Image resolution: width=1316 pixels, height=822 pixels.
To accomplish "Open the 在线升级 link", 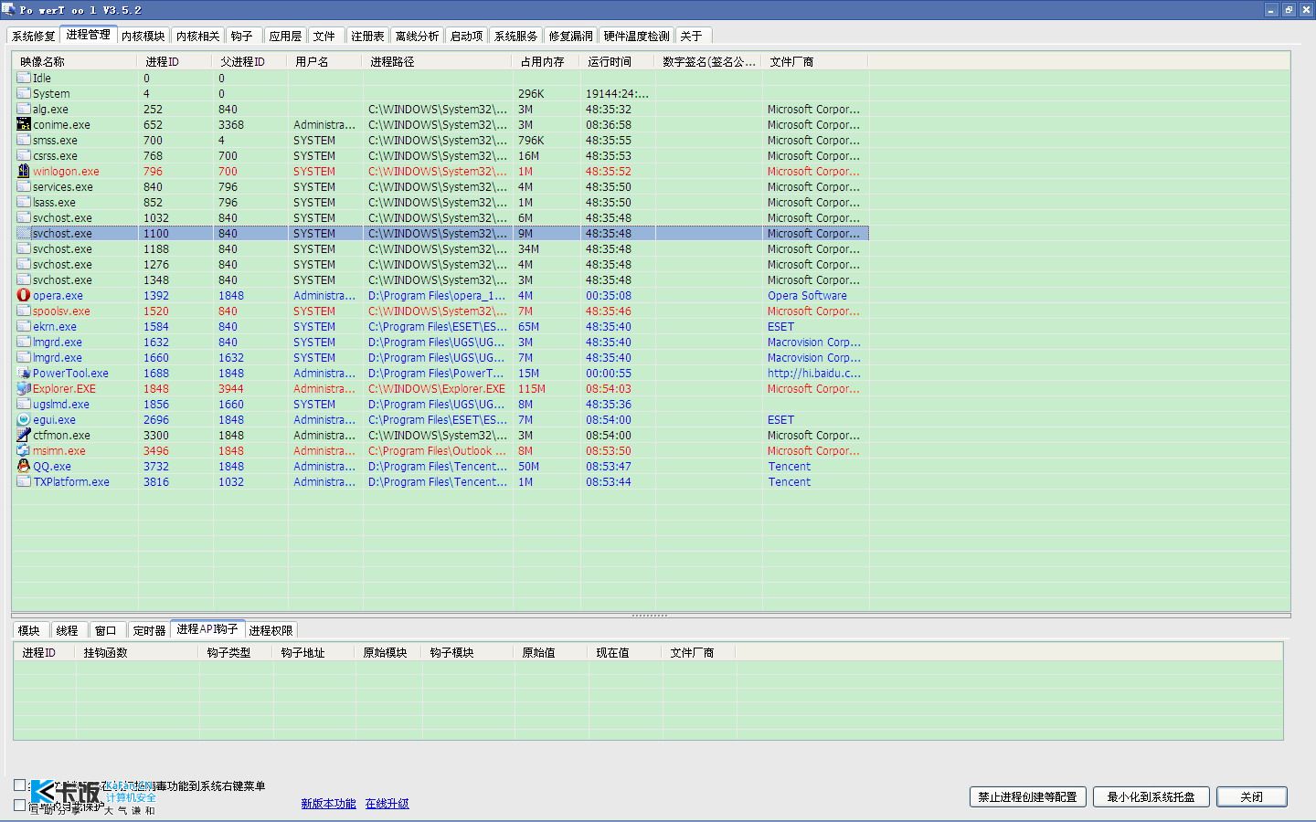I will point(387,804).
